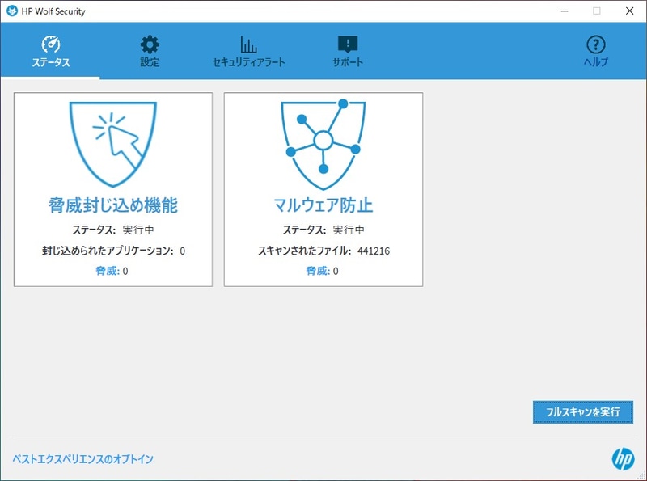Click the threat containment shield icon
This screenshot has width=647, height=481.
(112, 142)
